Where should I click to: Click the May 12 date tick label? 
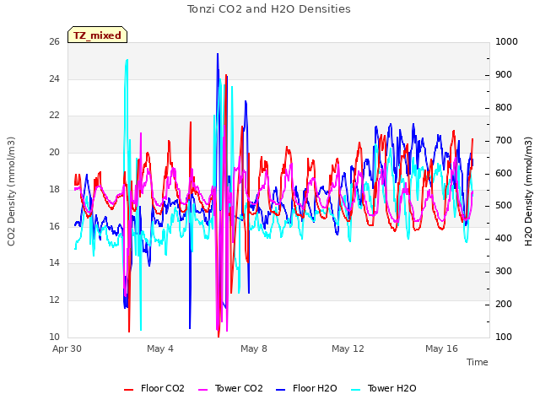tap(348, 348)
